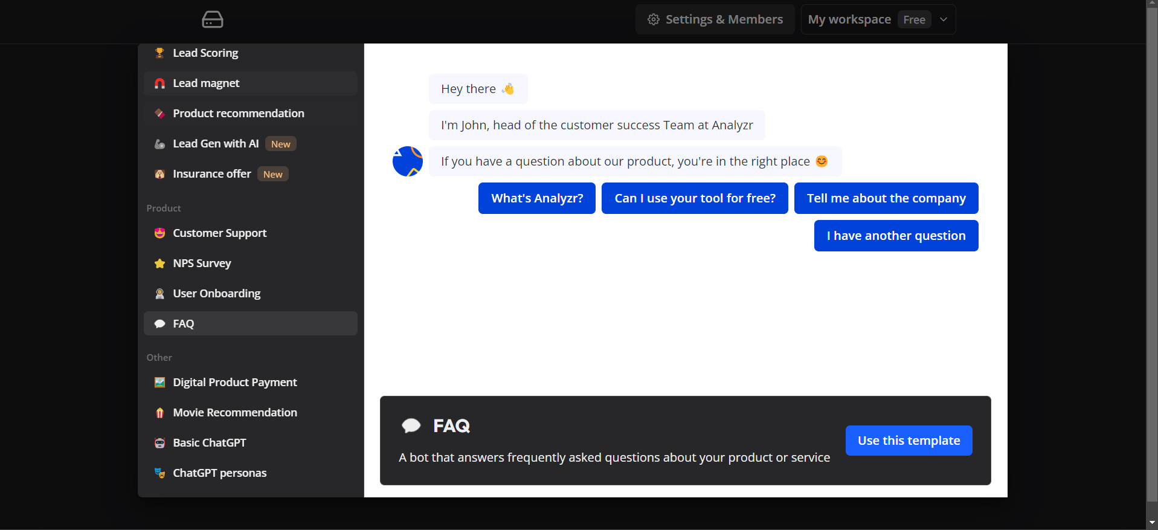Screen dimensions: 1158x530
Task: Select the Lead magnet template
Action: click(x=251, y=83)
